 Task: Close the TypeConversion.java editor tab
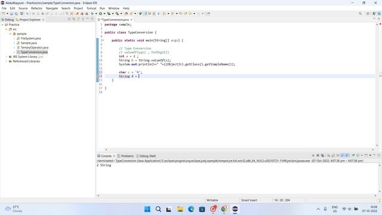131,20
